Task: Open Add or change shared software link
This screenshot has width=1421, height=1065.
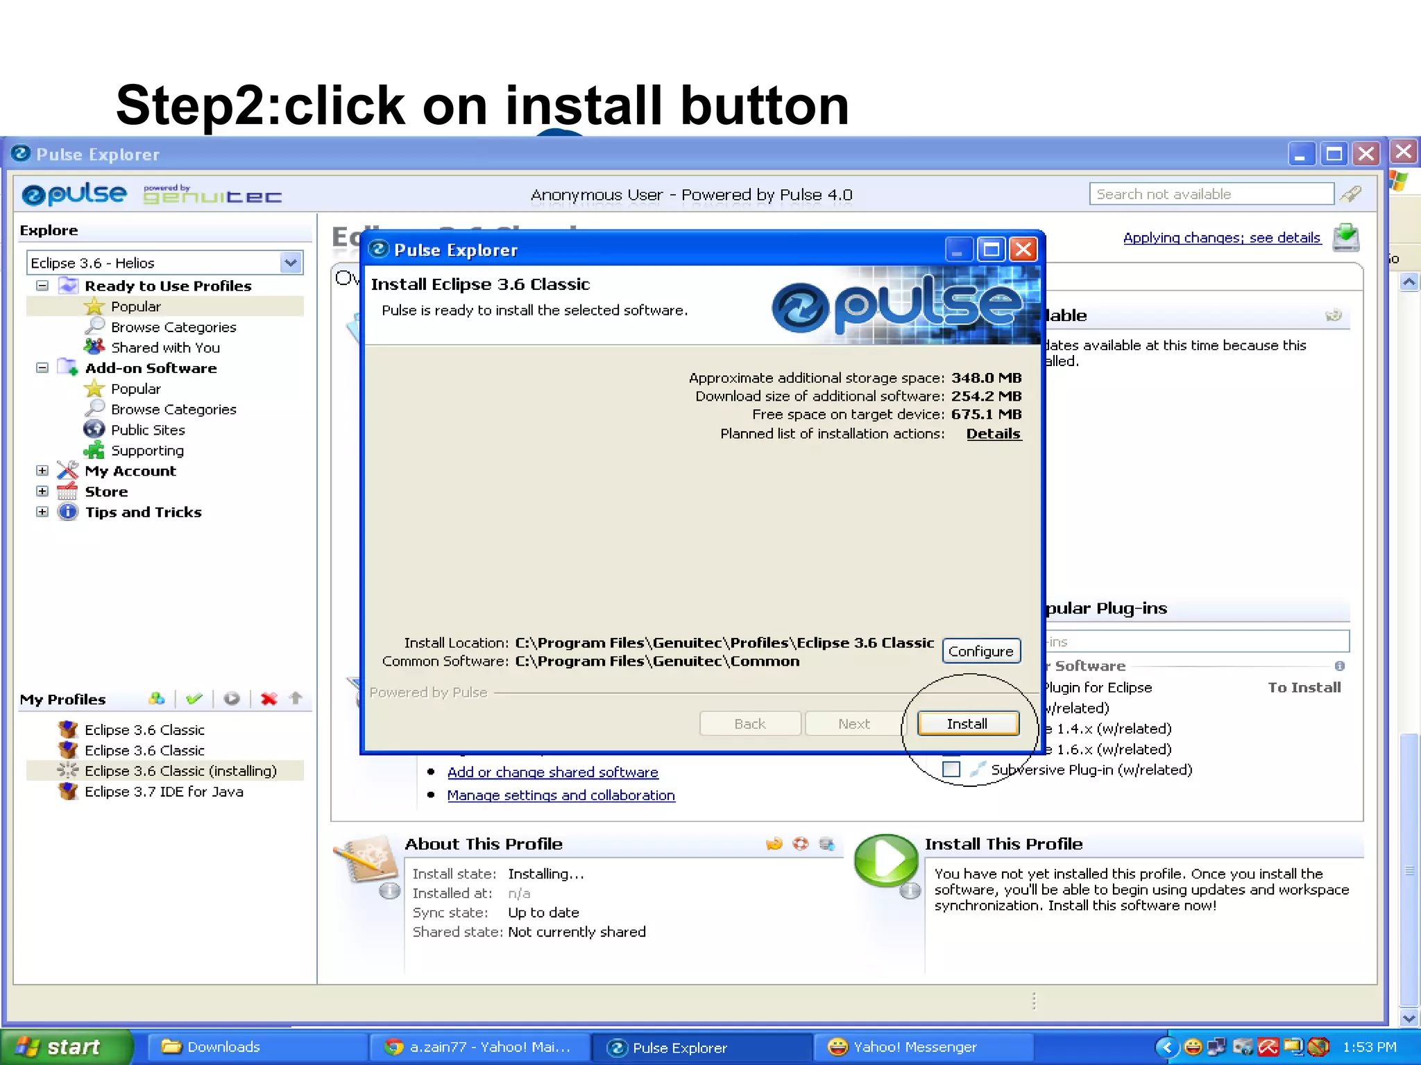Action: tap(552, 772)
